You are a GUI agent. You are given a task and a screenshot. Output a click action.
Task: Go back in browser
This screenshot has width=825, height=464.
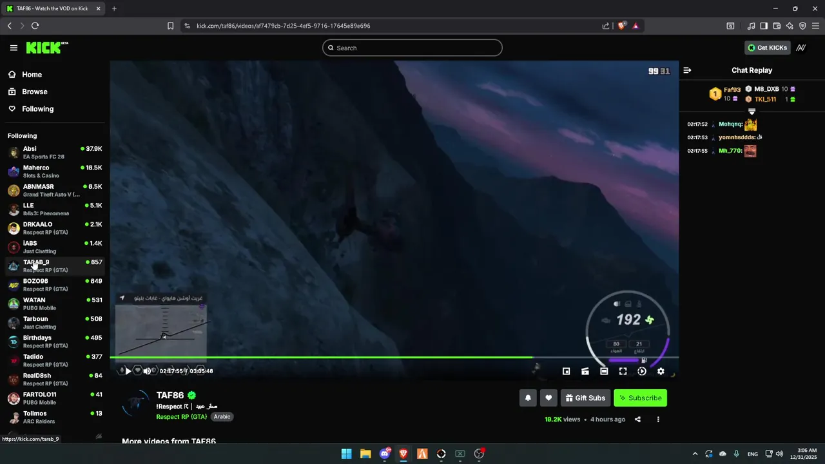click(x=9, y=26)
